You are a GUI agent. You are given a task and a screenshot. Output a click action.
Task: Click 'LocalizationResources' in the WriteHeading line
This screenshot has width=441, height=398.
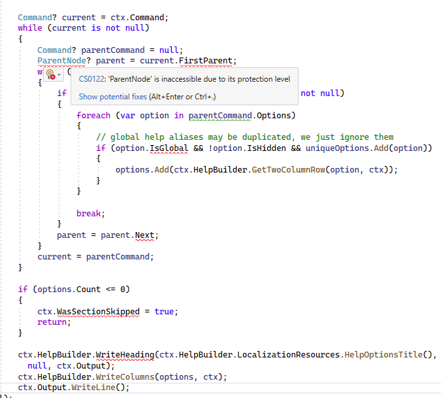[x=288, y=355]
